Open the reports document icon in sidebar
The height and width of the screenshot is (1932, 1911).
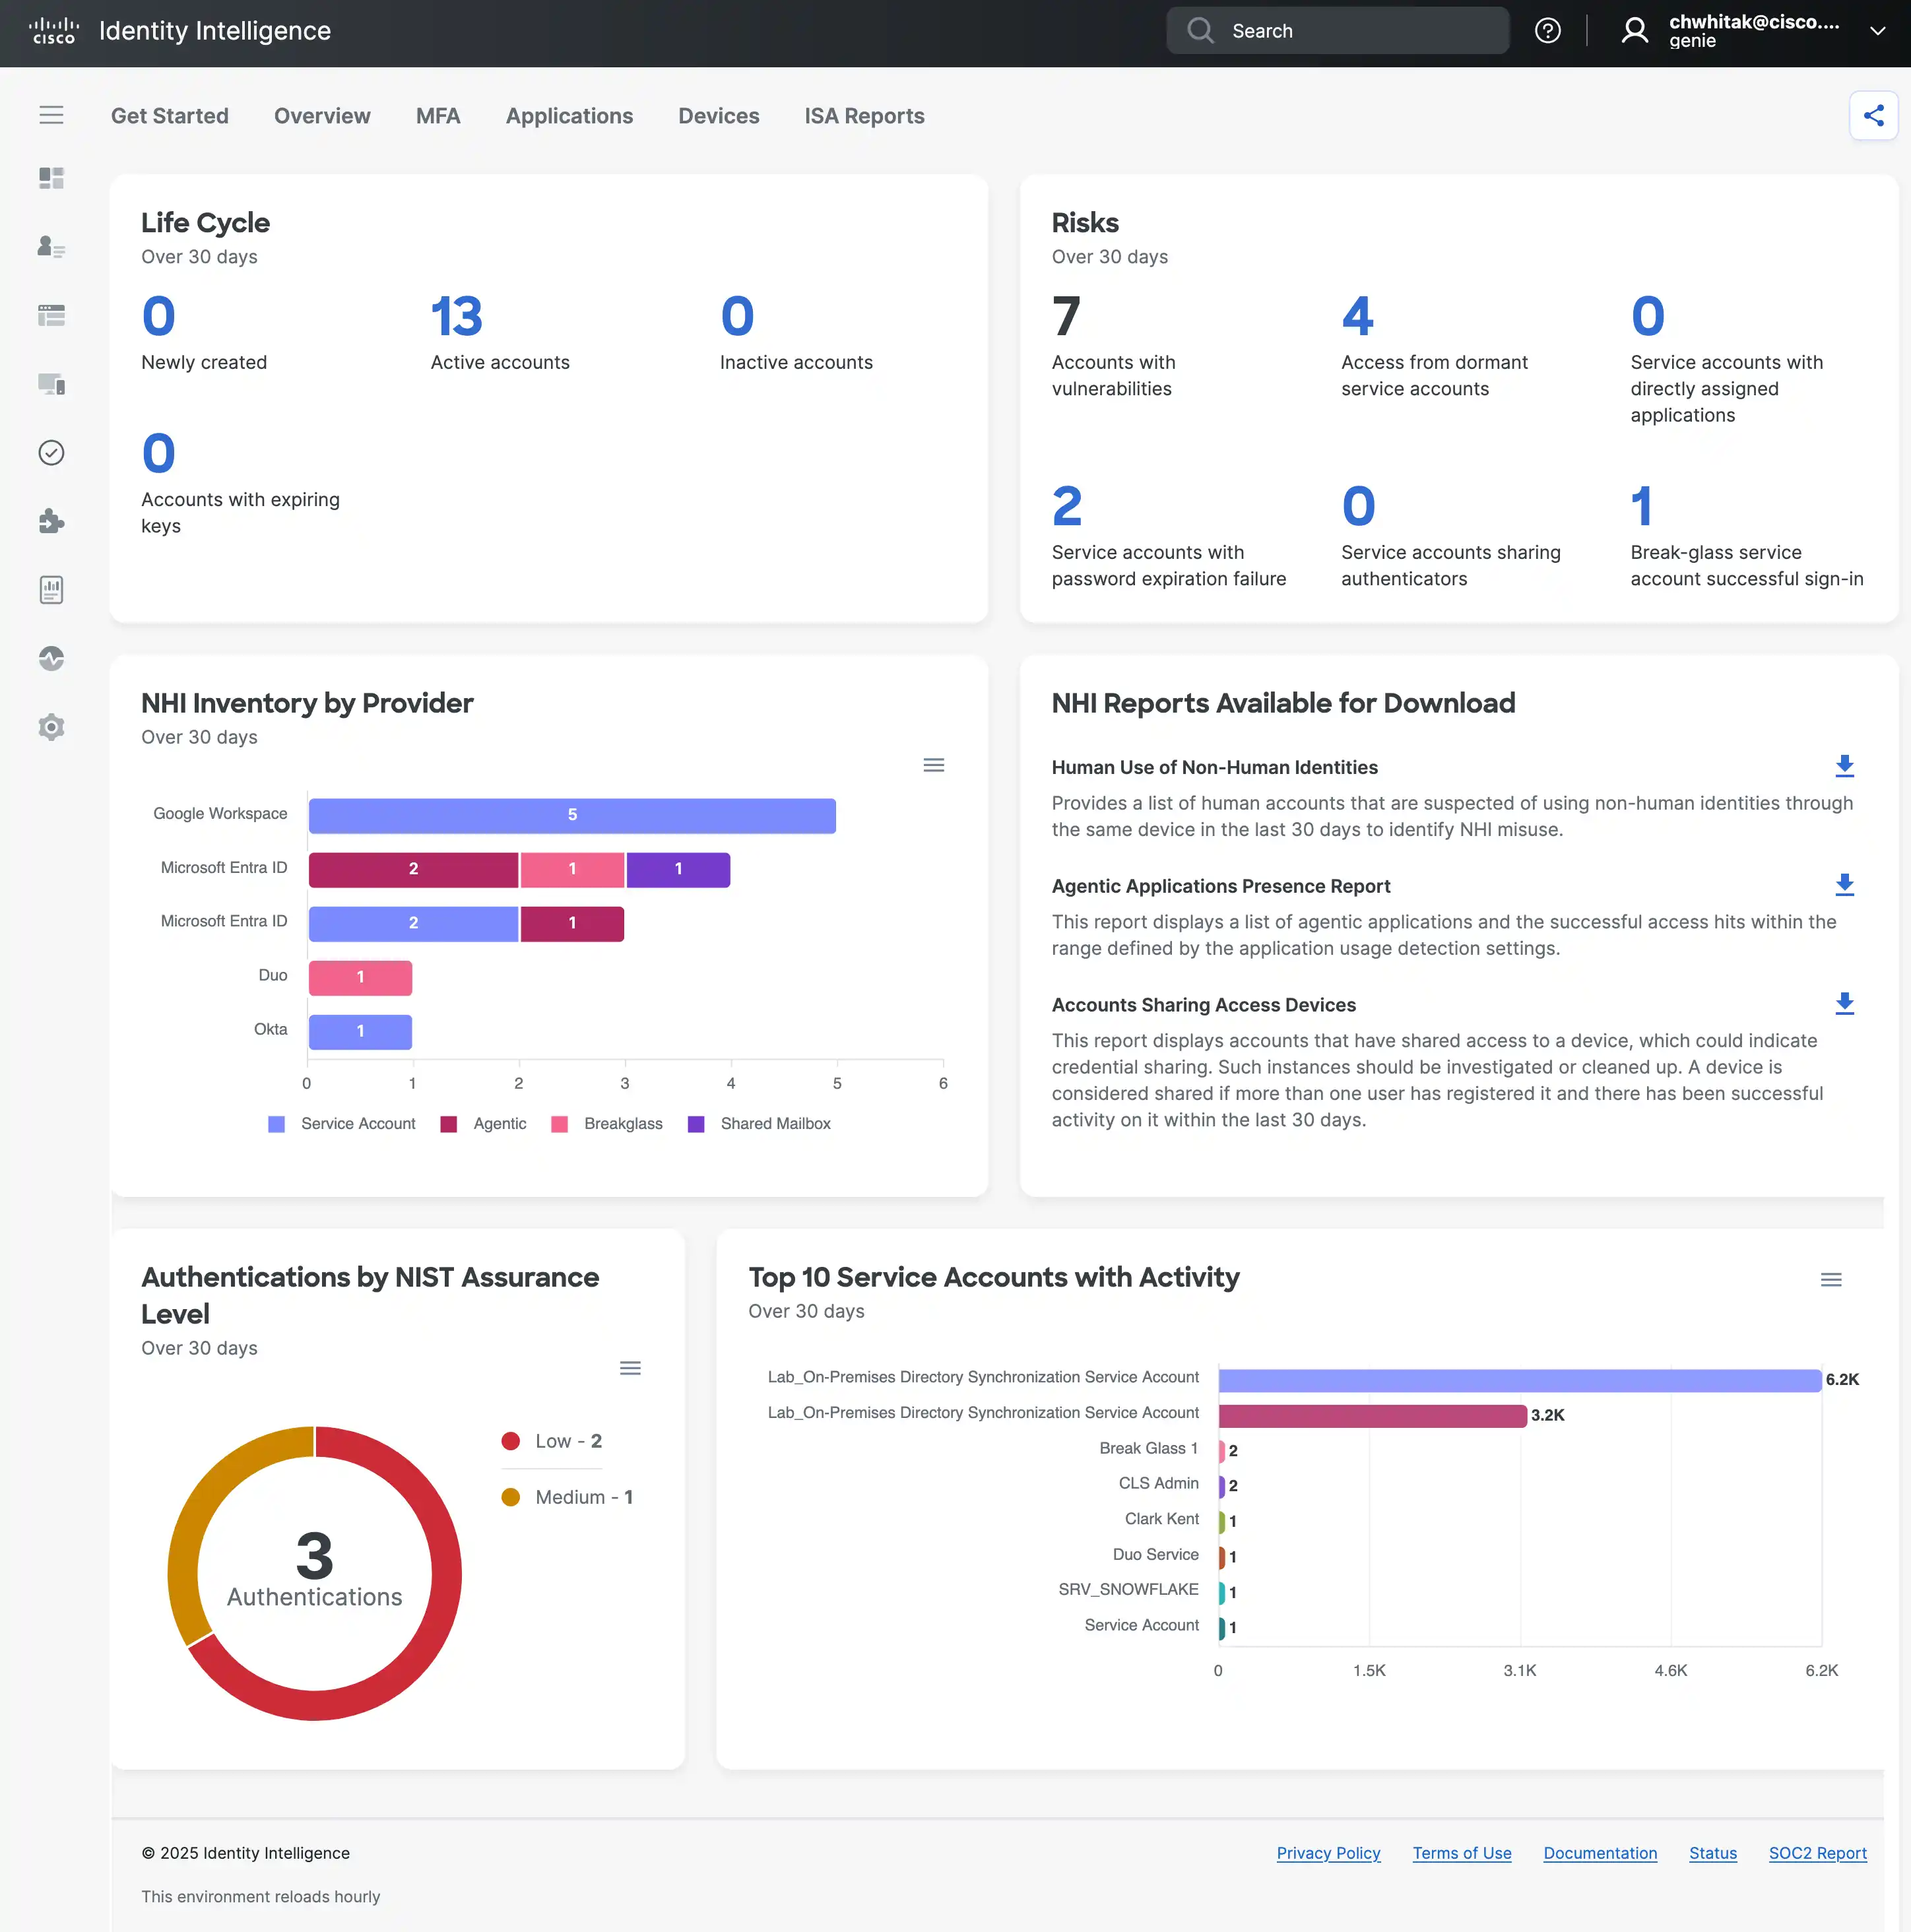coord(51,589)
